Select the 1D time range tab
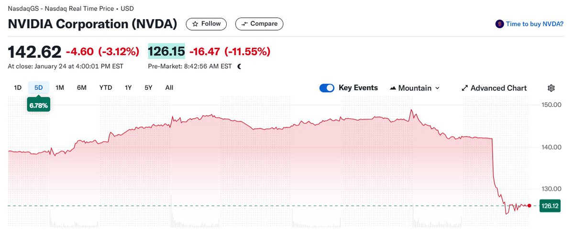The image size is (574, 230). pyautogui.click(x=18, y=87)
